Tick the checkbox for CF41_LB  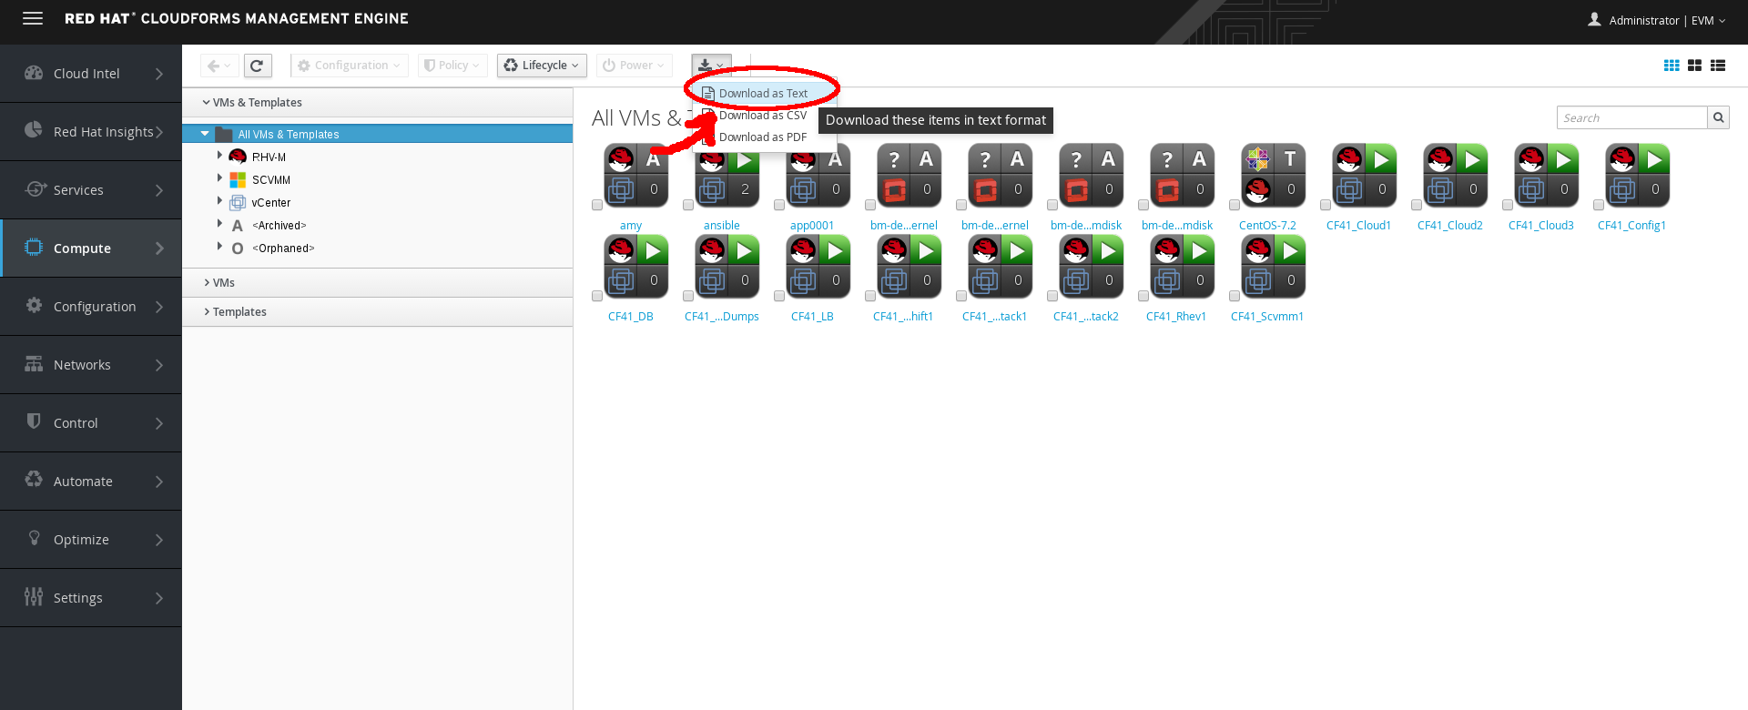click(x=779, y=296)
